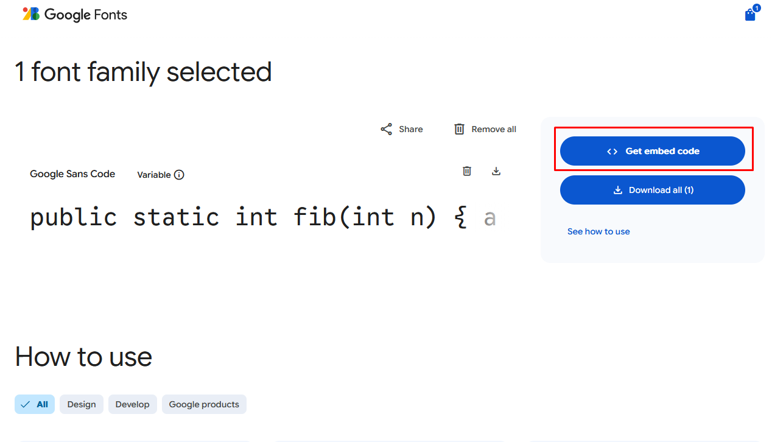Open the selection bag icon with badge 1
Viewport: 772px width, 442px height.
coord(749,13)
